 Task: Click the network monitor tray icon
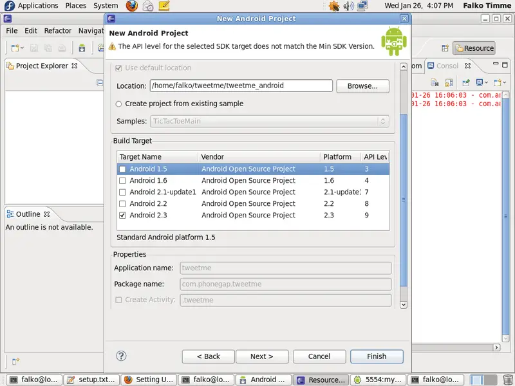point(362,6)
